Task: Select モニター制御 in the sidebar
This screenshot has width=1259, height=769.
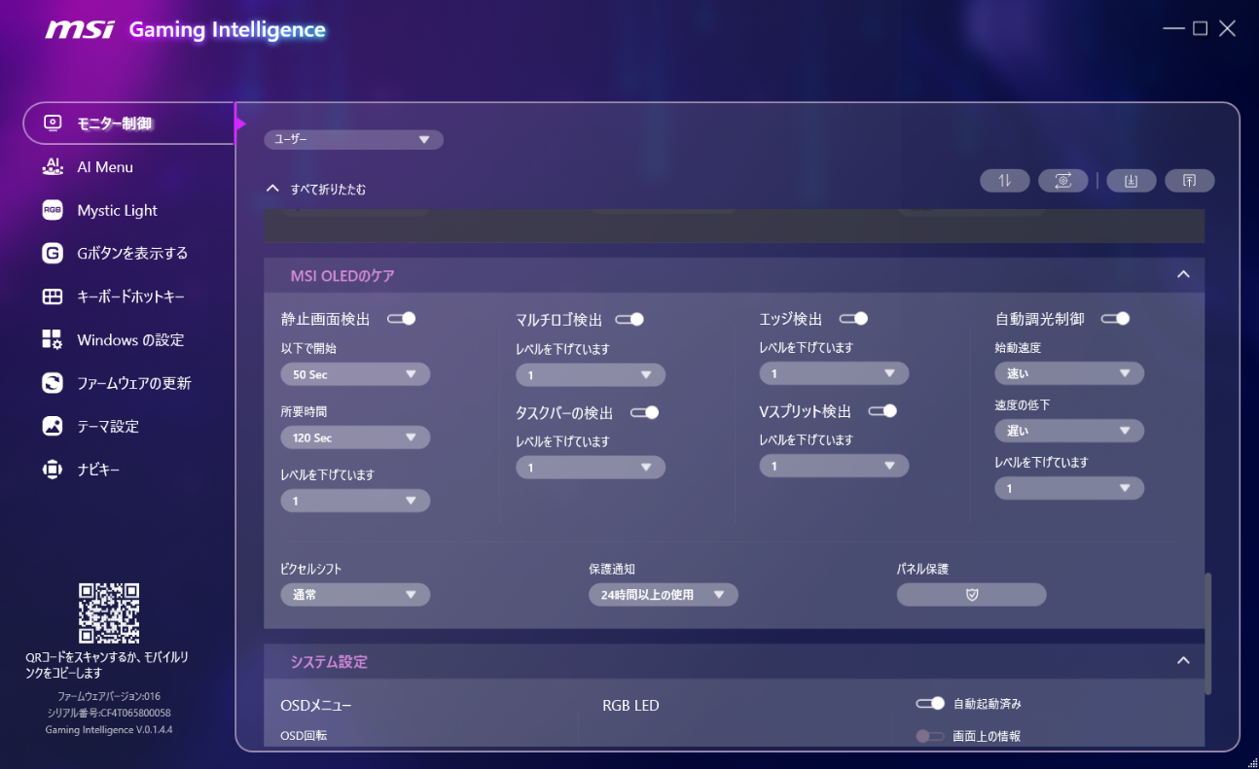Action: (x=128, y=123)
